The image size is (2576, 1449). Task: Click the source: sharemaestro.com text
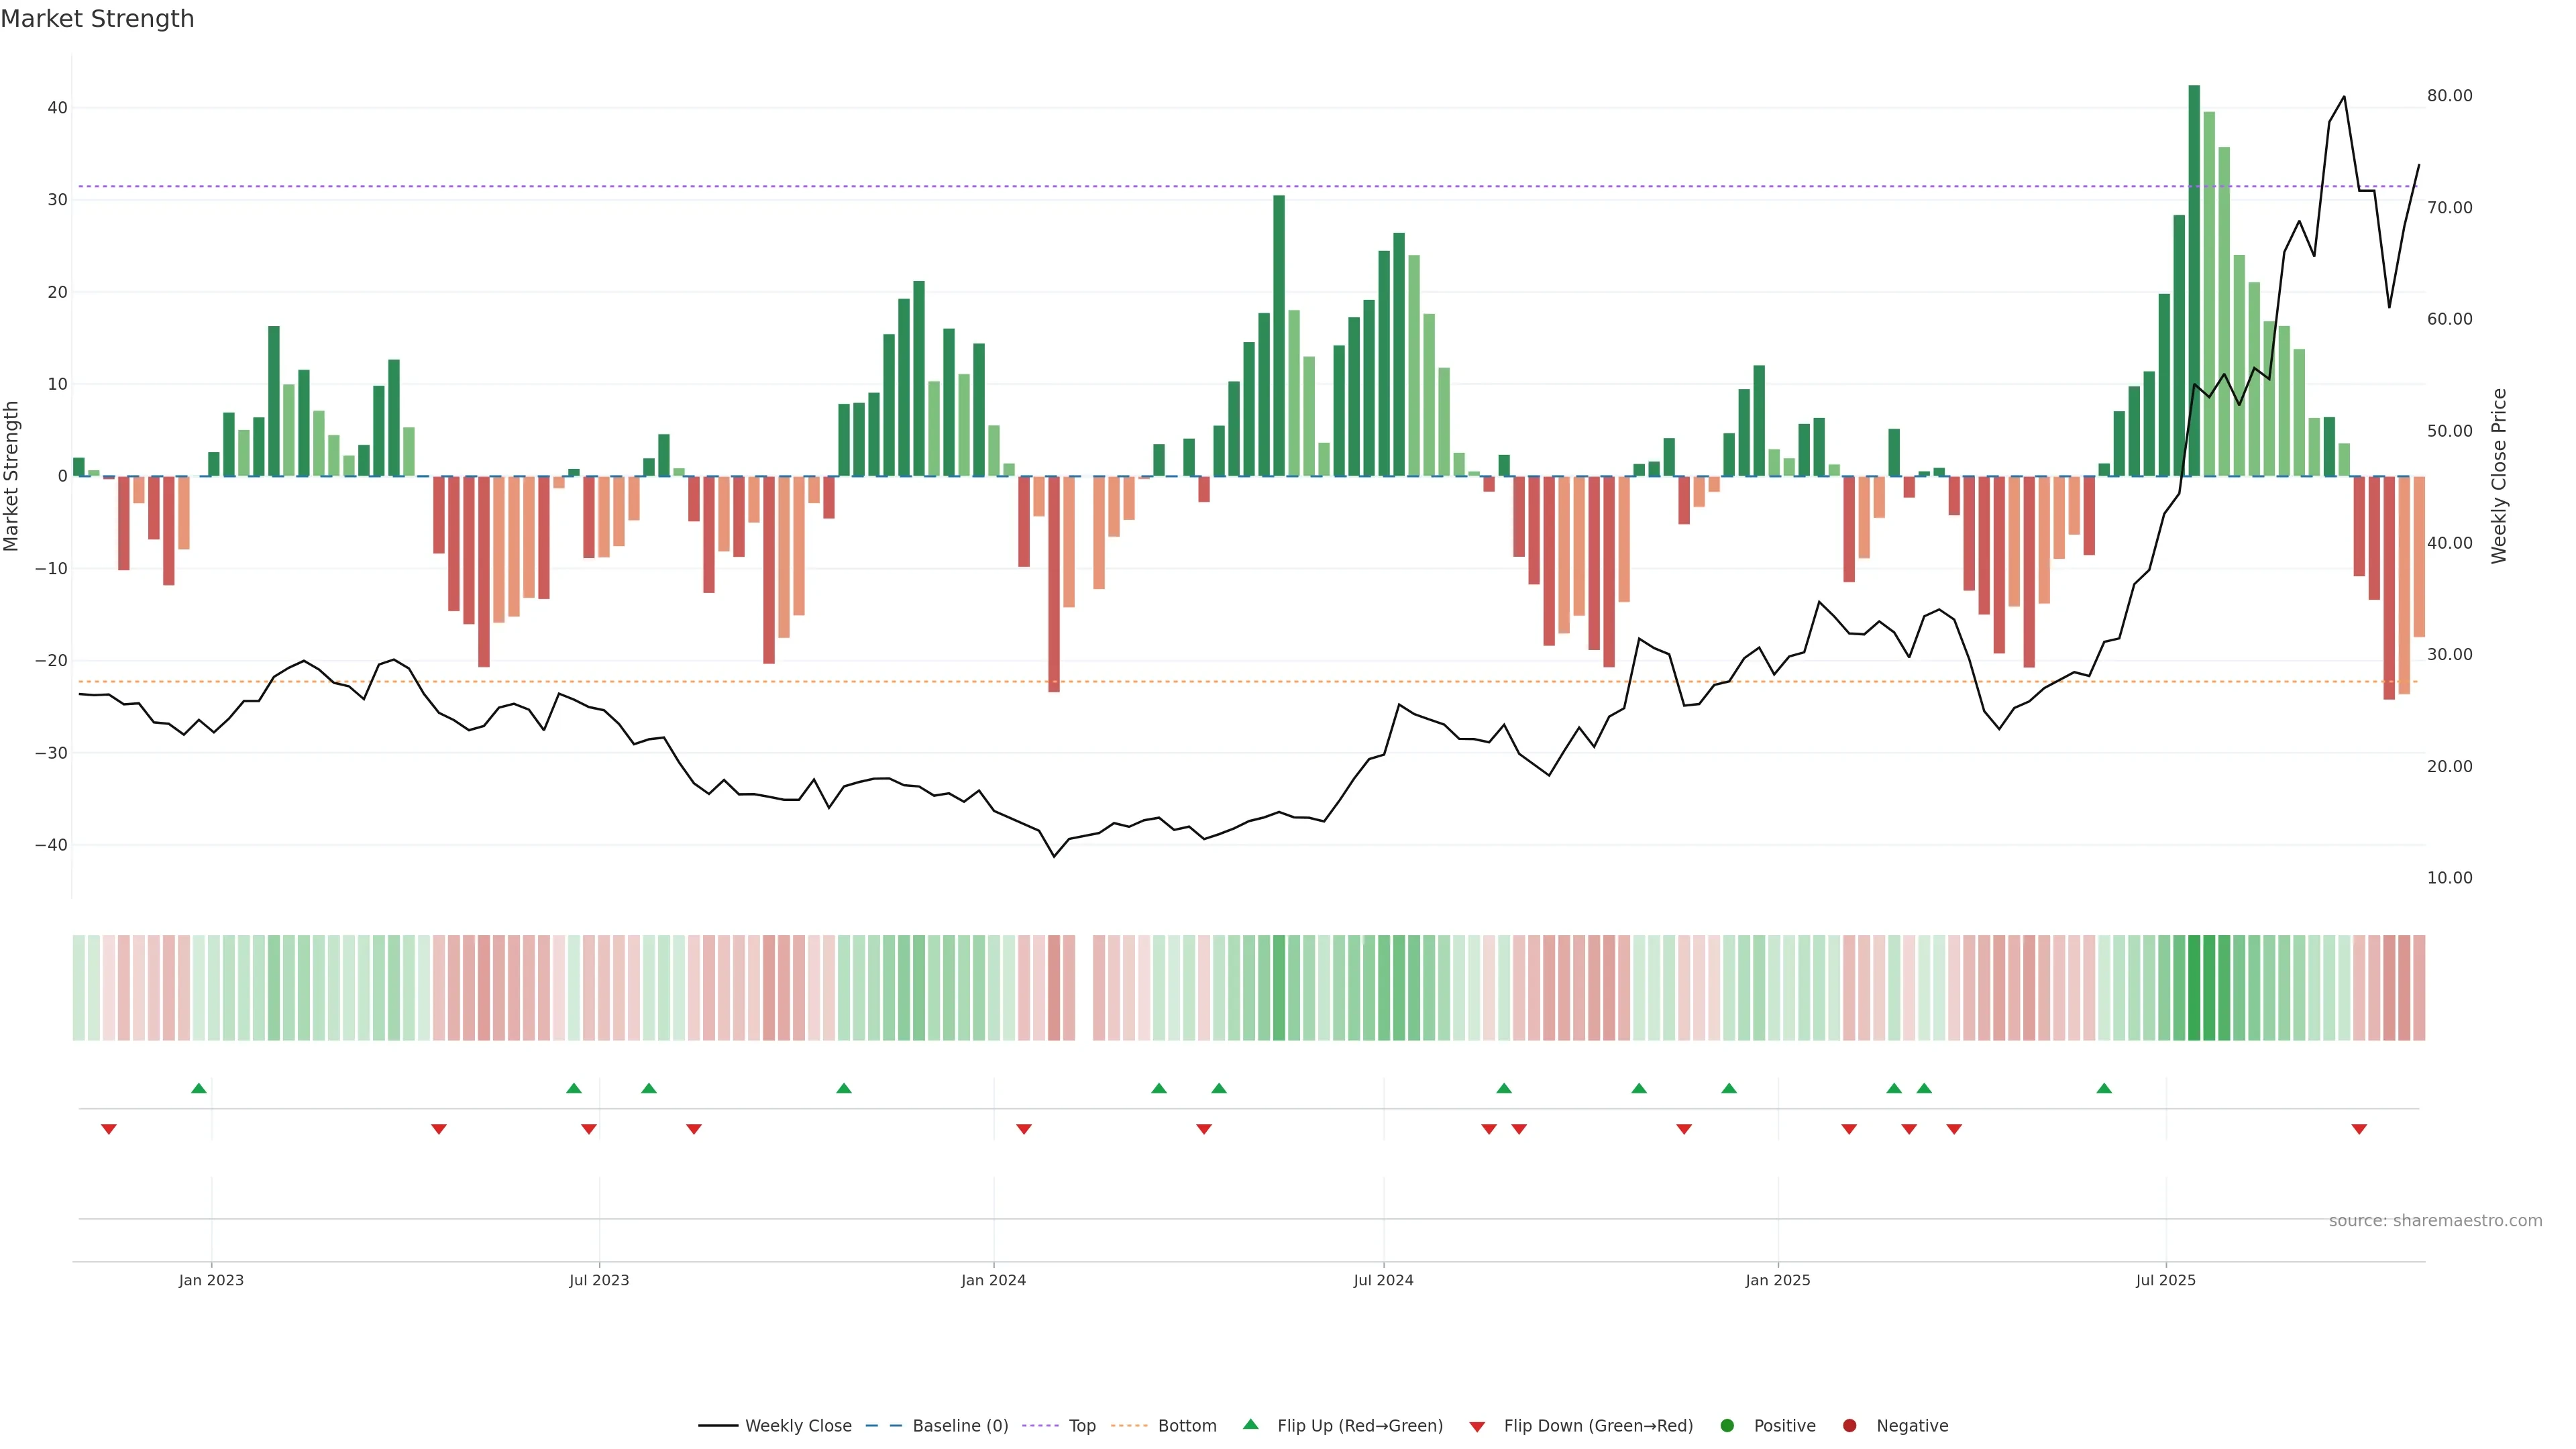click(x=2435, y=1220)
